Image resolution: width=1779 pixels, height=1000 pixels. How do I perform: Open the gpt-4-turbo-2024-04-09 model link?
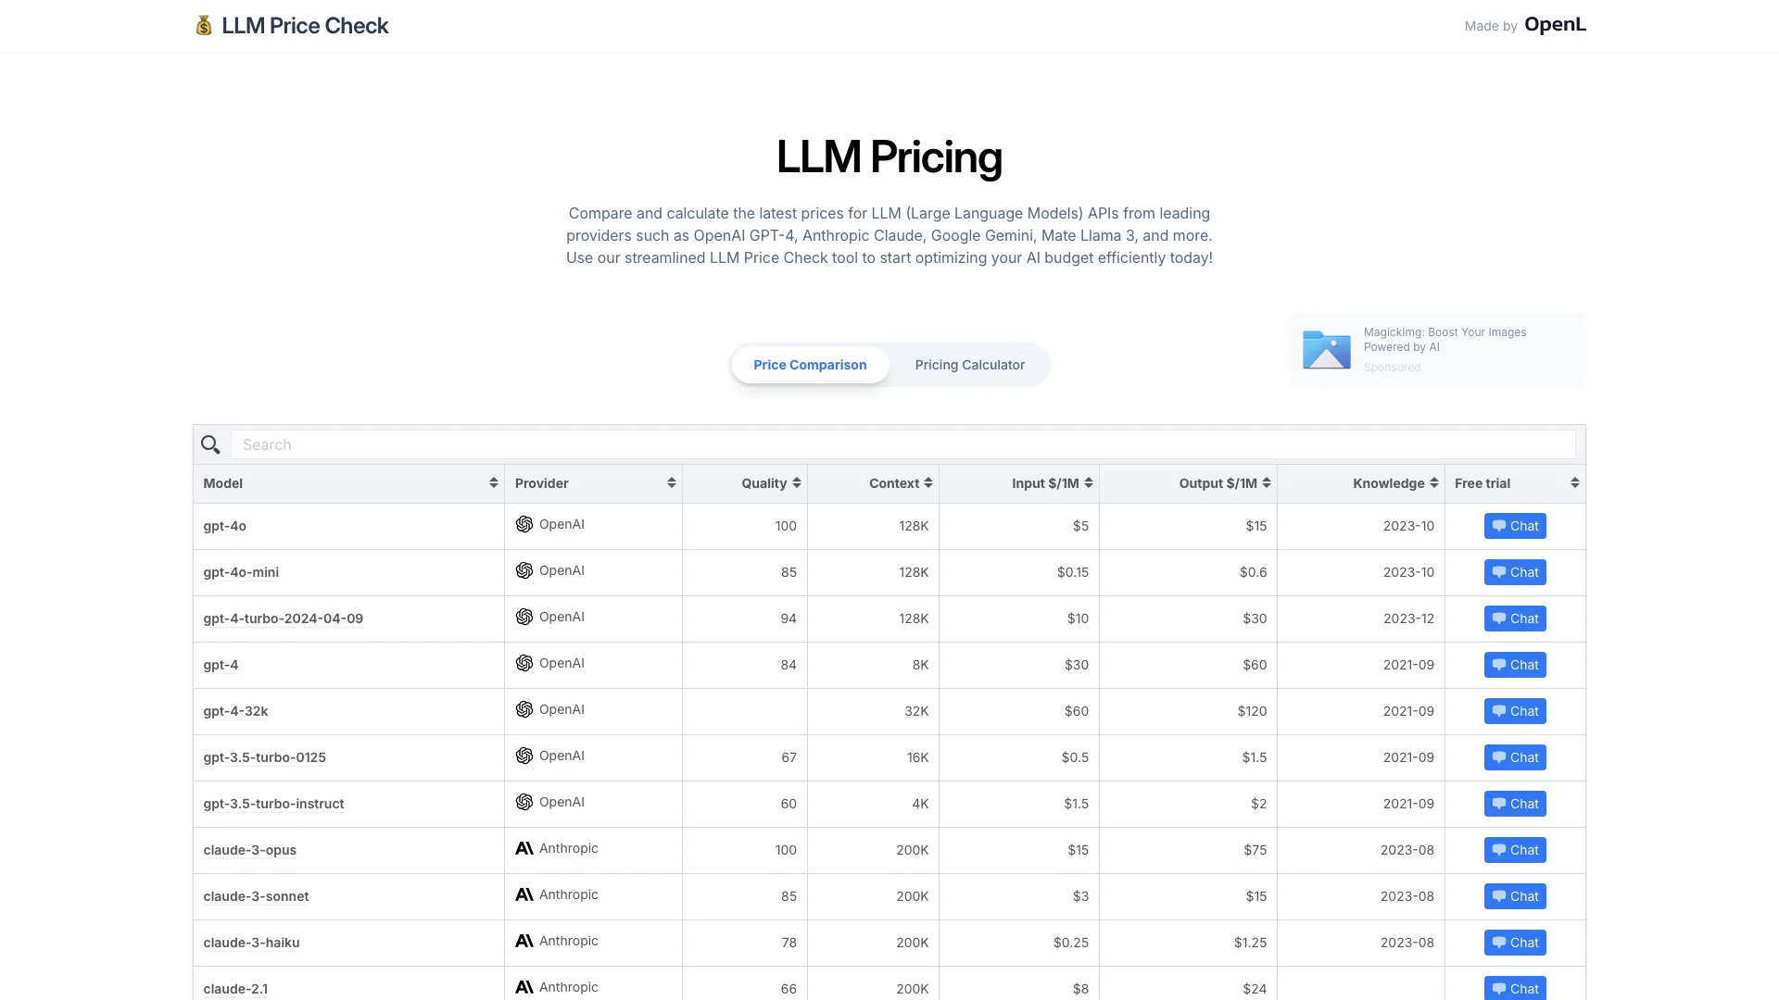coord(283,619)
